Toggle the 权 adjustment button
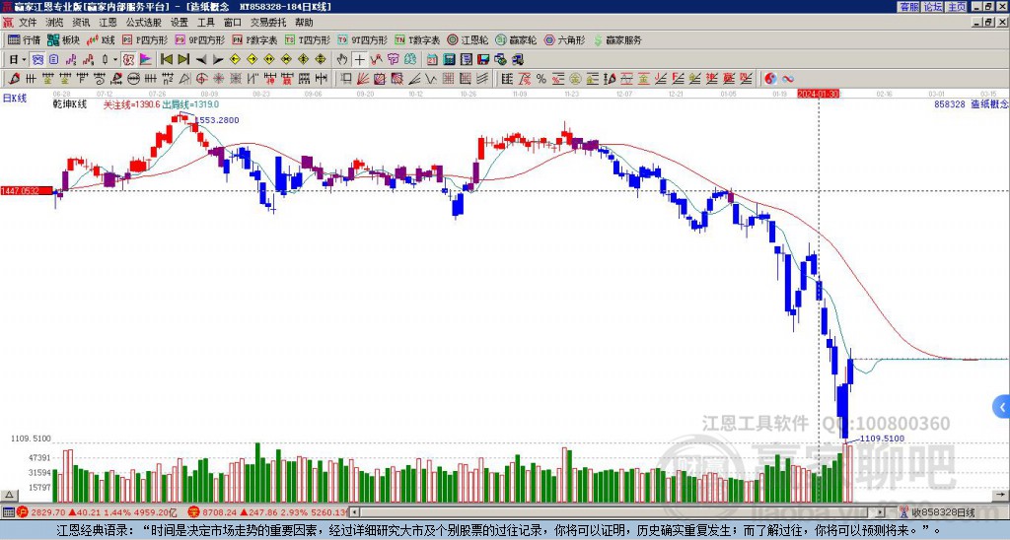 128,59
